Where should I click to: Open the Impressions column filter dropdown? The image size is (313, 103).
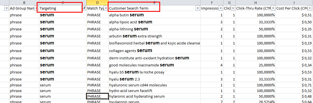[221, 8]
